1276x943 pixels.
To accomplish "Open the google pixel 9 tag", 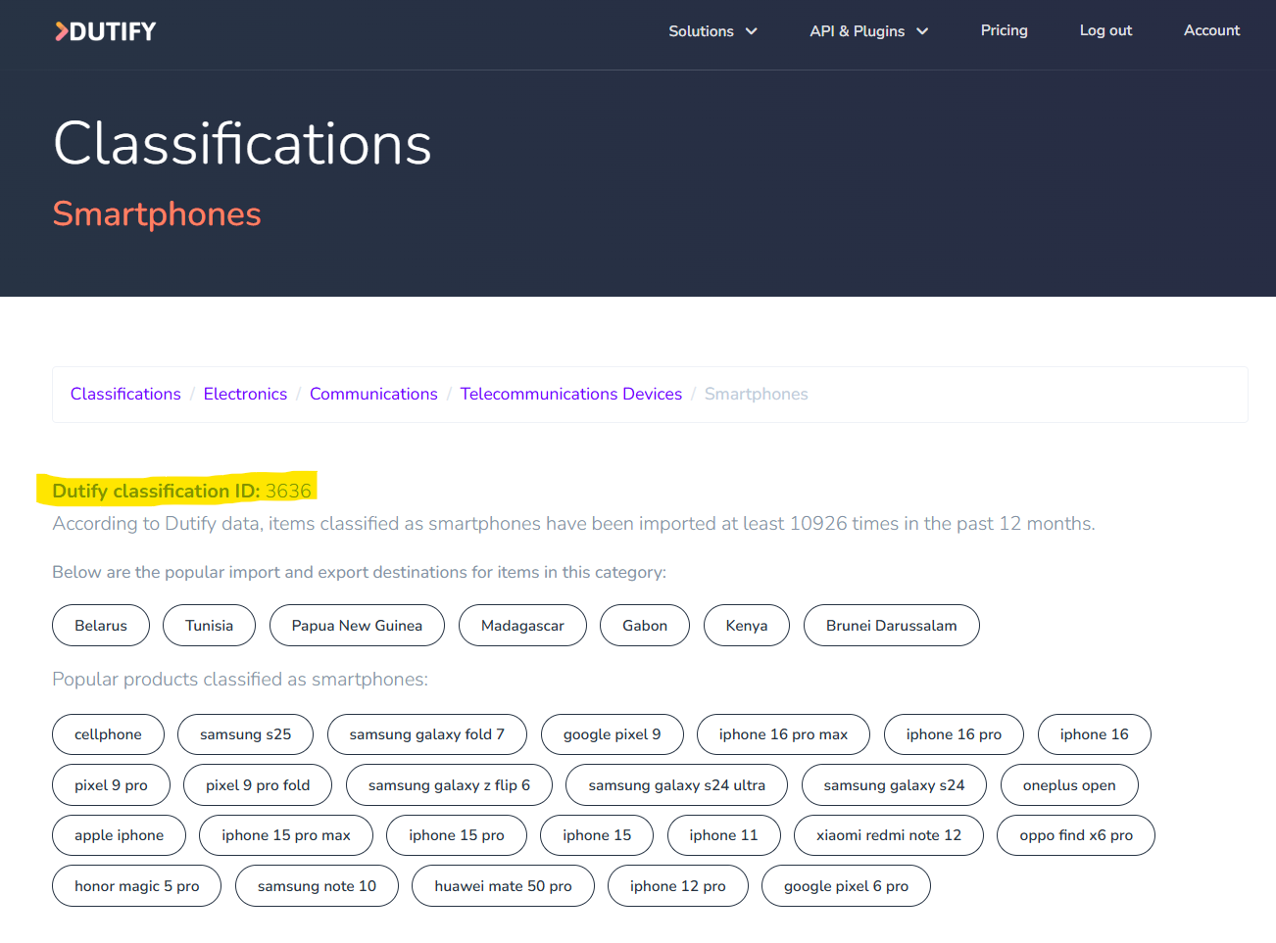I will [612, 734].
